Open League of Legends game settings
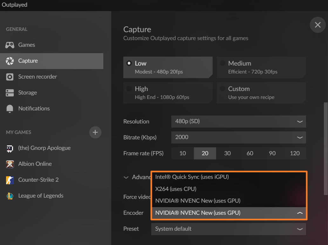The height and width of the screenshot is (245, 328). click(x=52, y=196)
